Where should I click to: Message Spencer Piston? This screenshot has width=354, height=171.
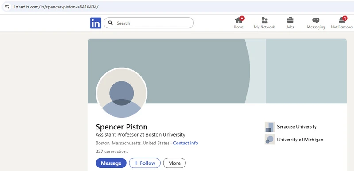111,163
